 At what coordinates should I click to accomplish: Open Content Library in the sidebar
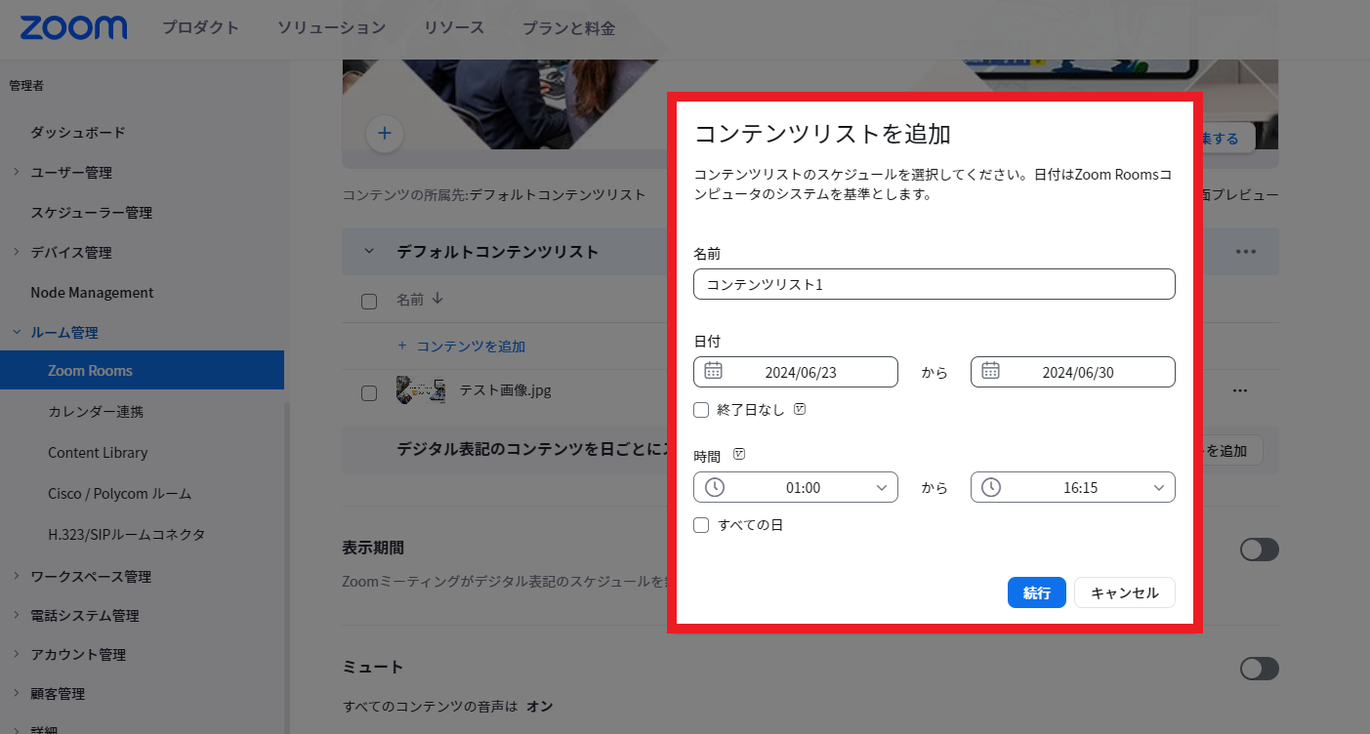98,453
